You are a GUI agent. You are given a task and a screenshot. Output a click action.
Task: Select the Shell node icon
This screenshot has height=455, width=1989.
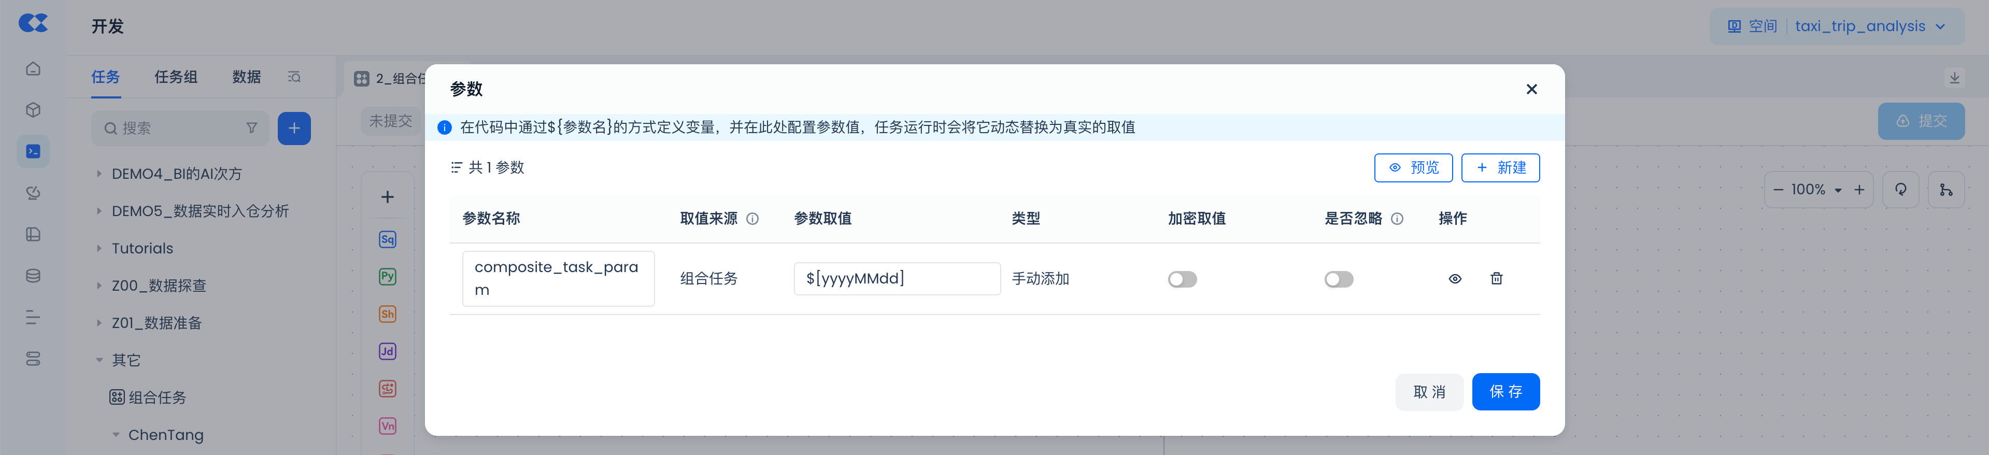point(388,314)
